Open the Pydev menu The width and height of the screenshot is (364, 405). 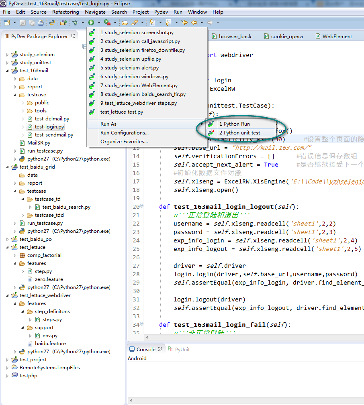(161, 12)
